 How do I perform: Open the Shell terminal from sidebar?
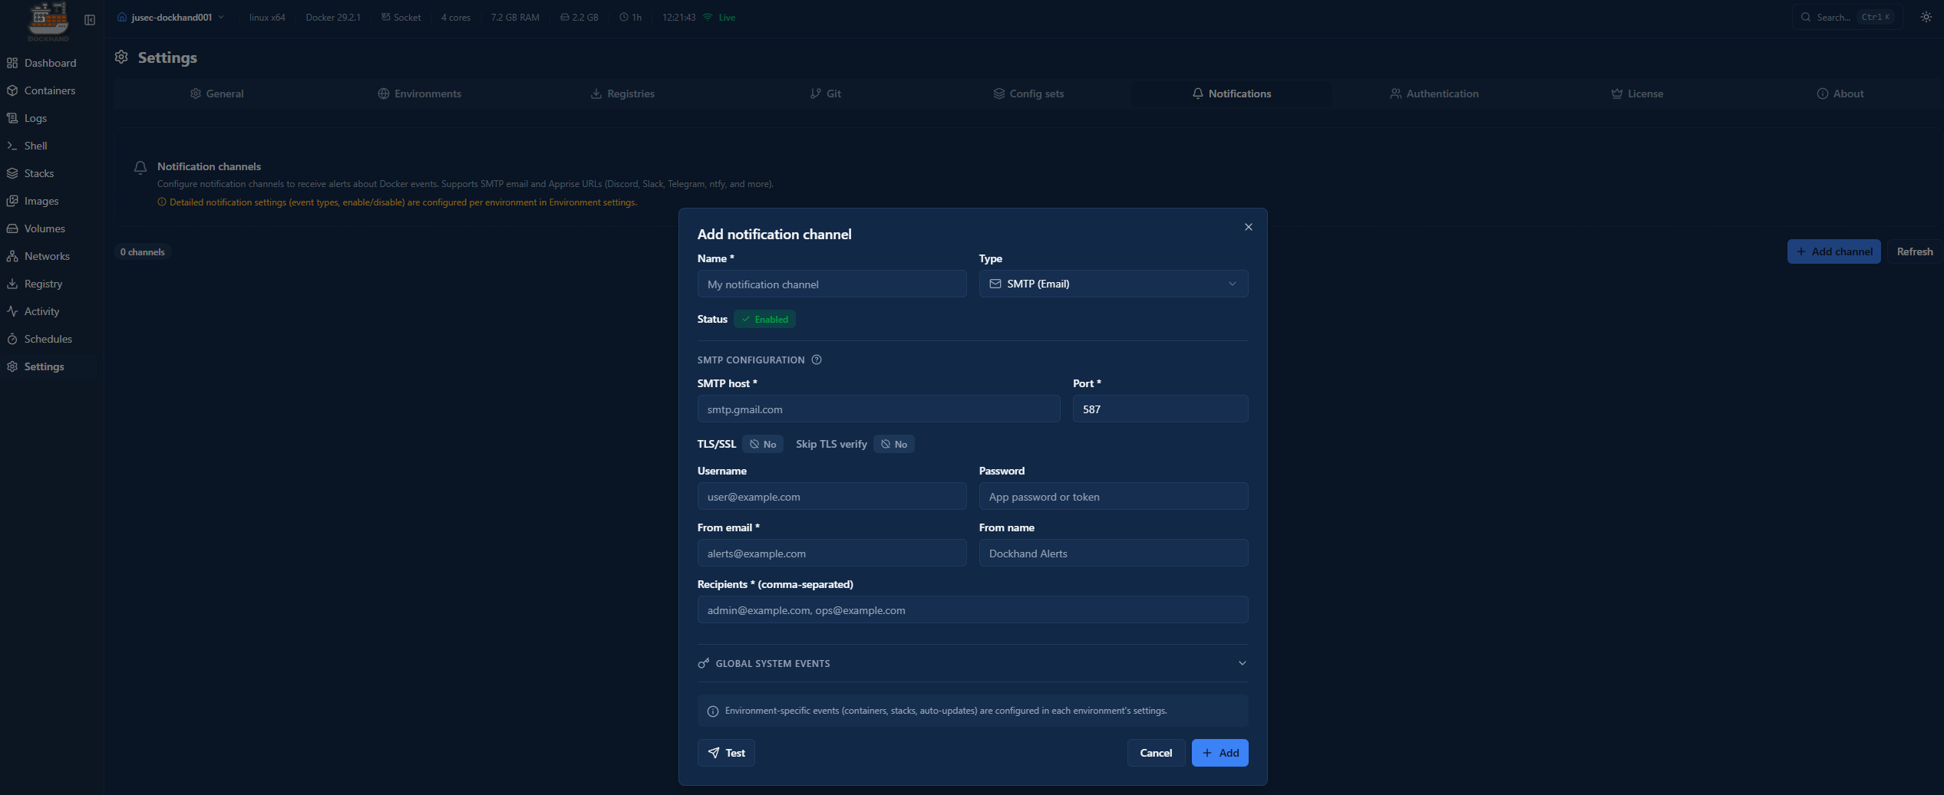click(x=35, y=146)
